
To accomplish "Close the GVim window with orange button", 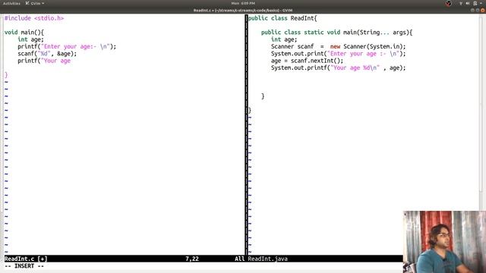I will click(483, 10).
